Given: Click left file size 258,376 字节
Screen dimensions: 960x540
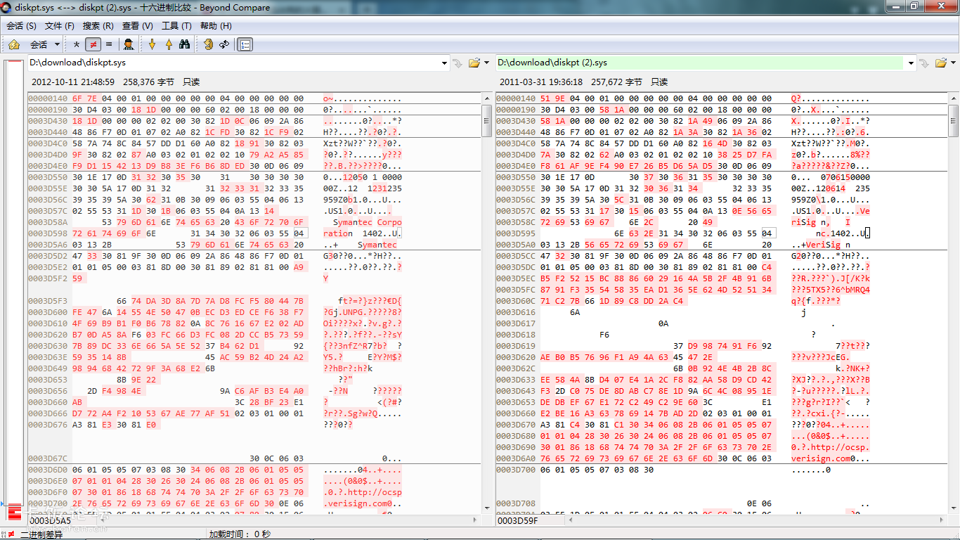Looking at the screenshot, I should tap(149, 82).
